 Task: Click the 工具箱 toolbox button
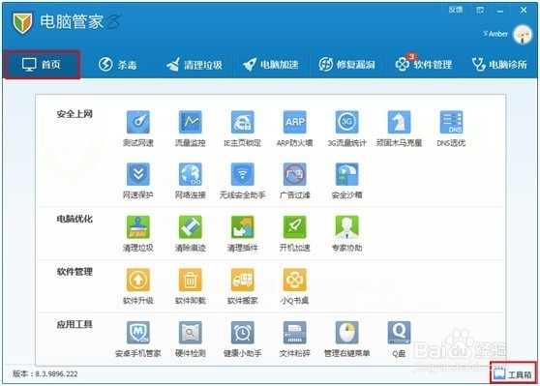[513, 373]
